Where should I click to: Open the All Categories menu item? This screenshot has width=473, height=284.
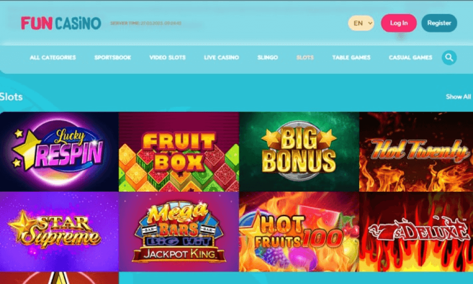point(53,57)
